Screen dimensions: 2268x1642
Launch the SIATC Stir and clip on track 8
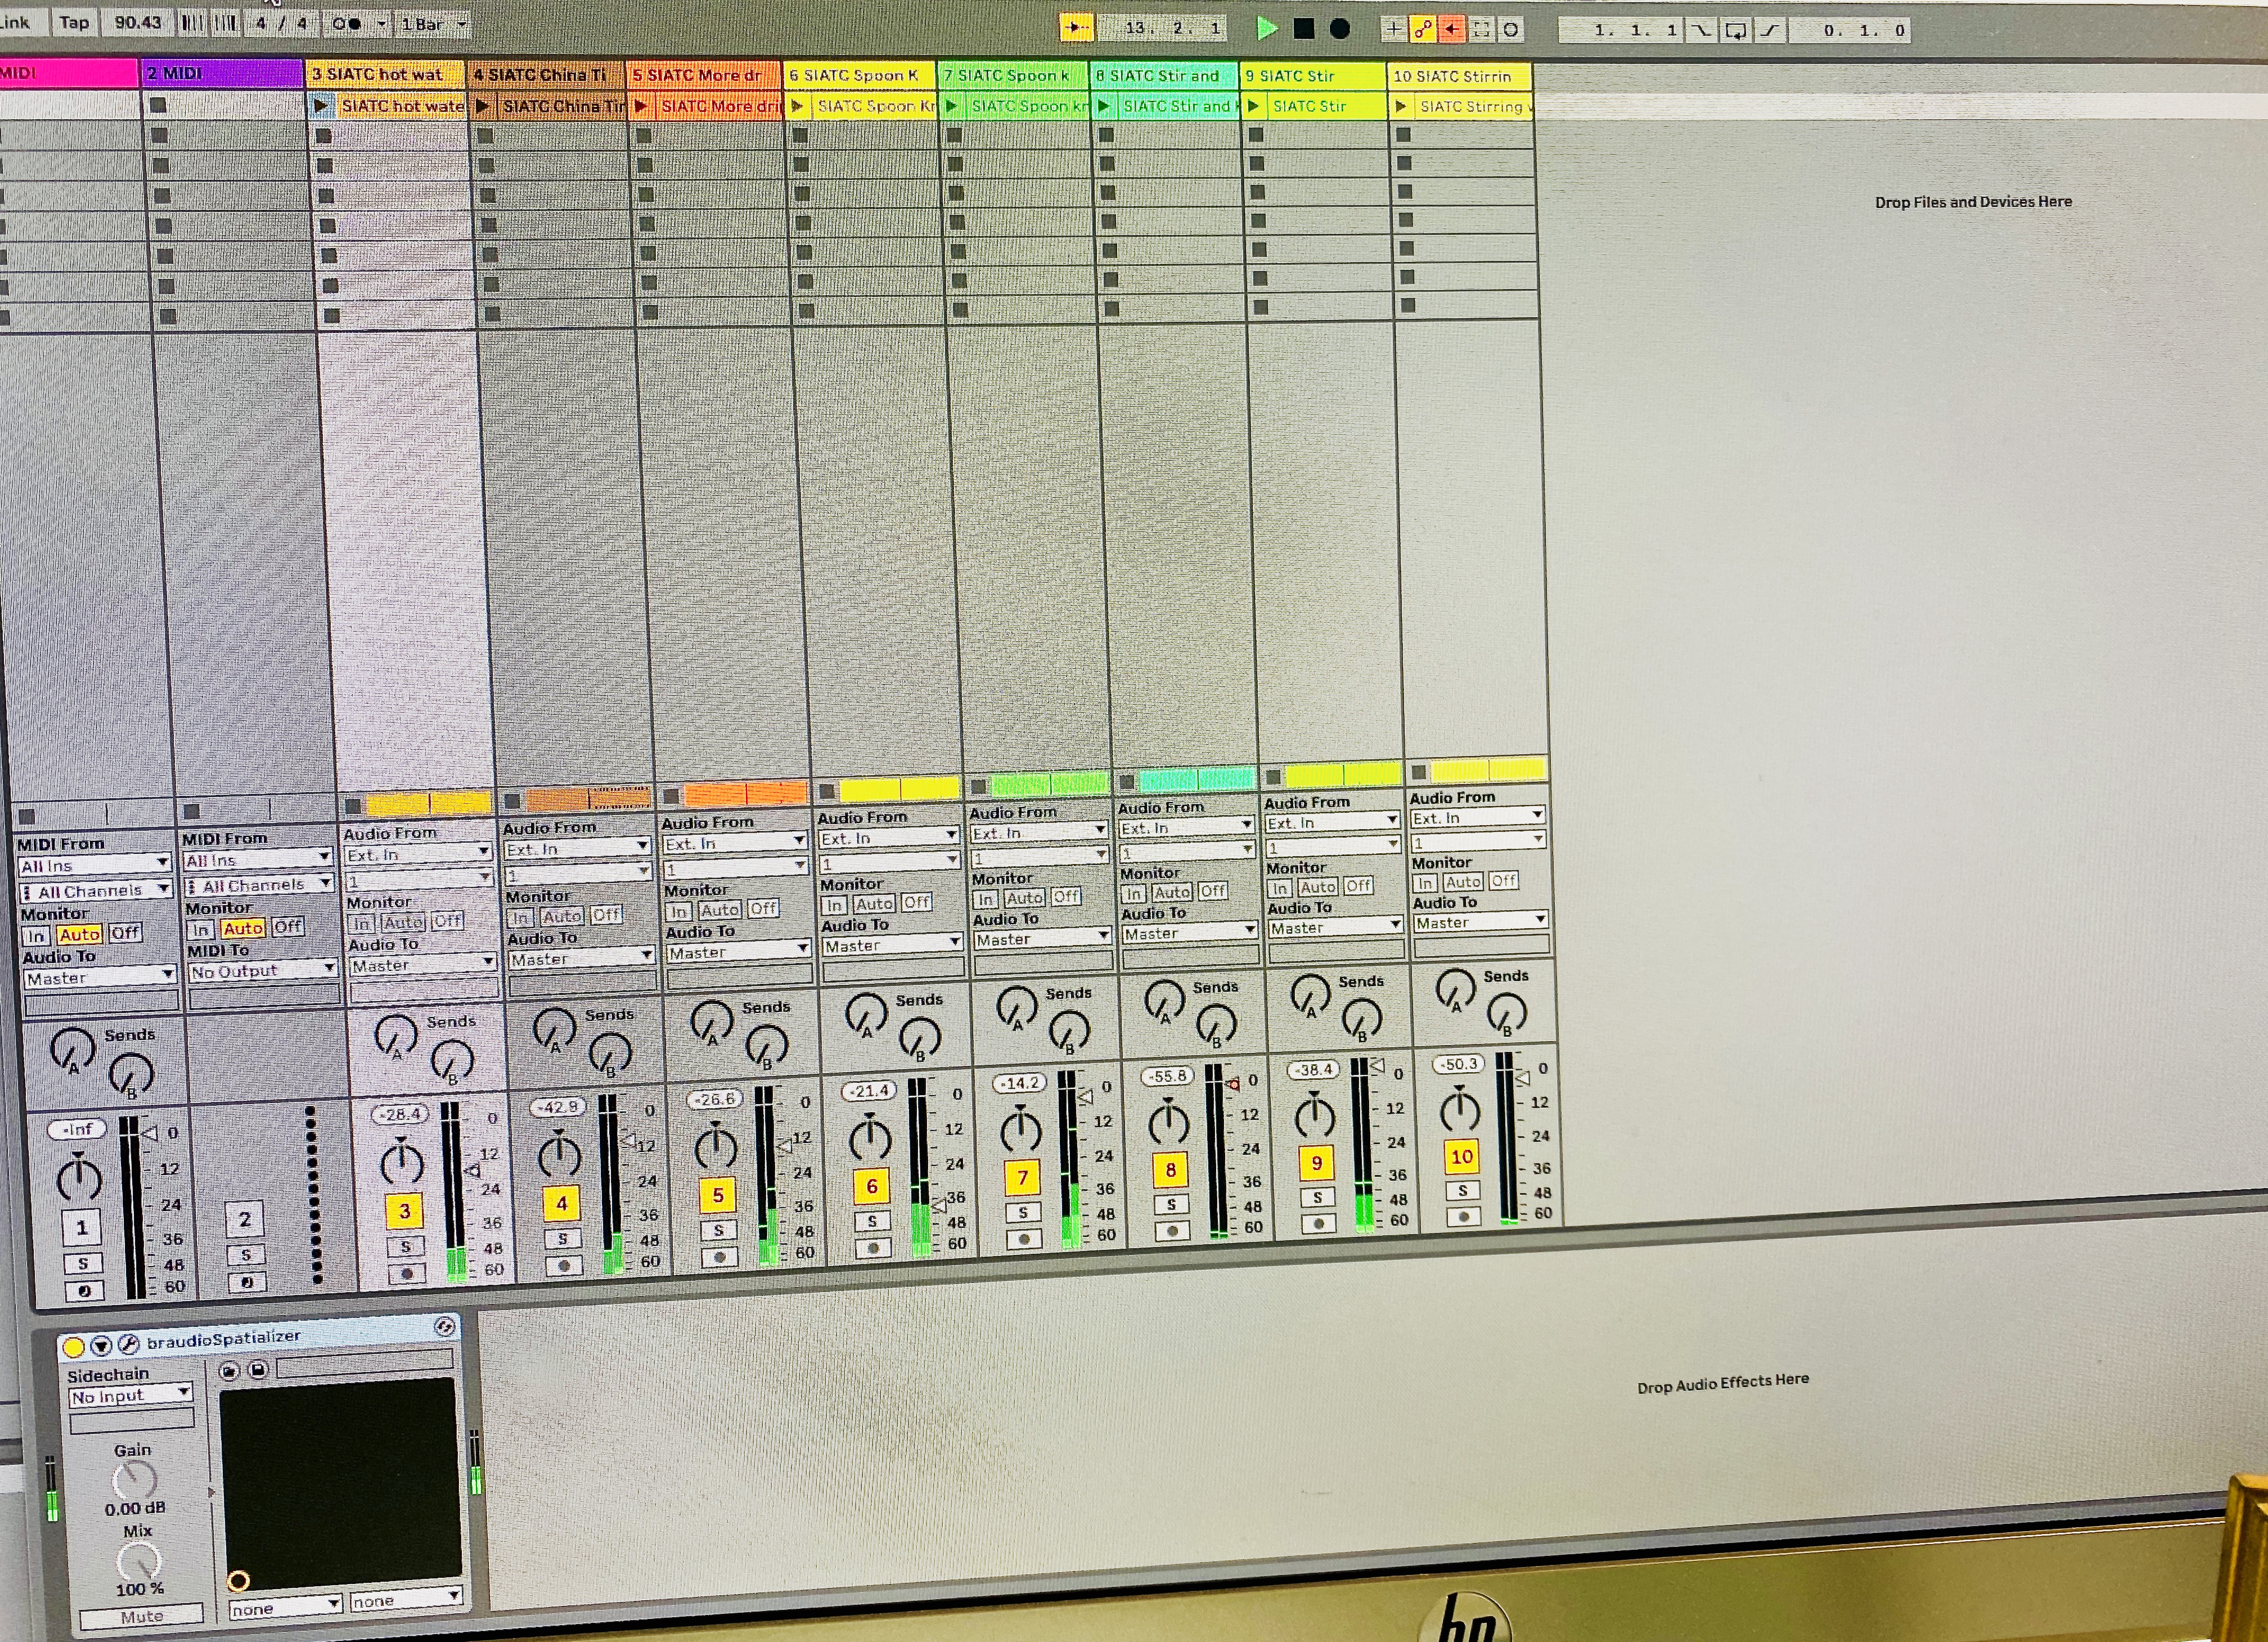pyautogui.click(x=1104, y=105)
